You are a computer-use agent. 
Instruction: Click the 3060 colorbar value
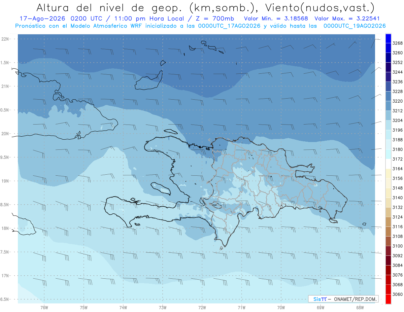click(398, 294)
